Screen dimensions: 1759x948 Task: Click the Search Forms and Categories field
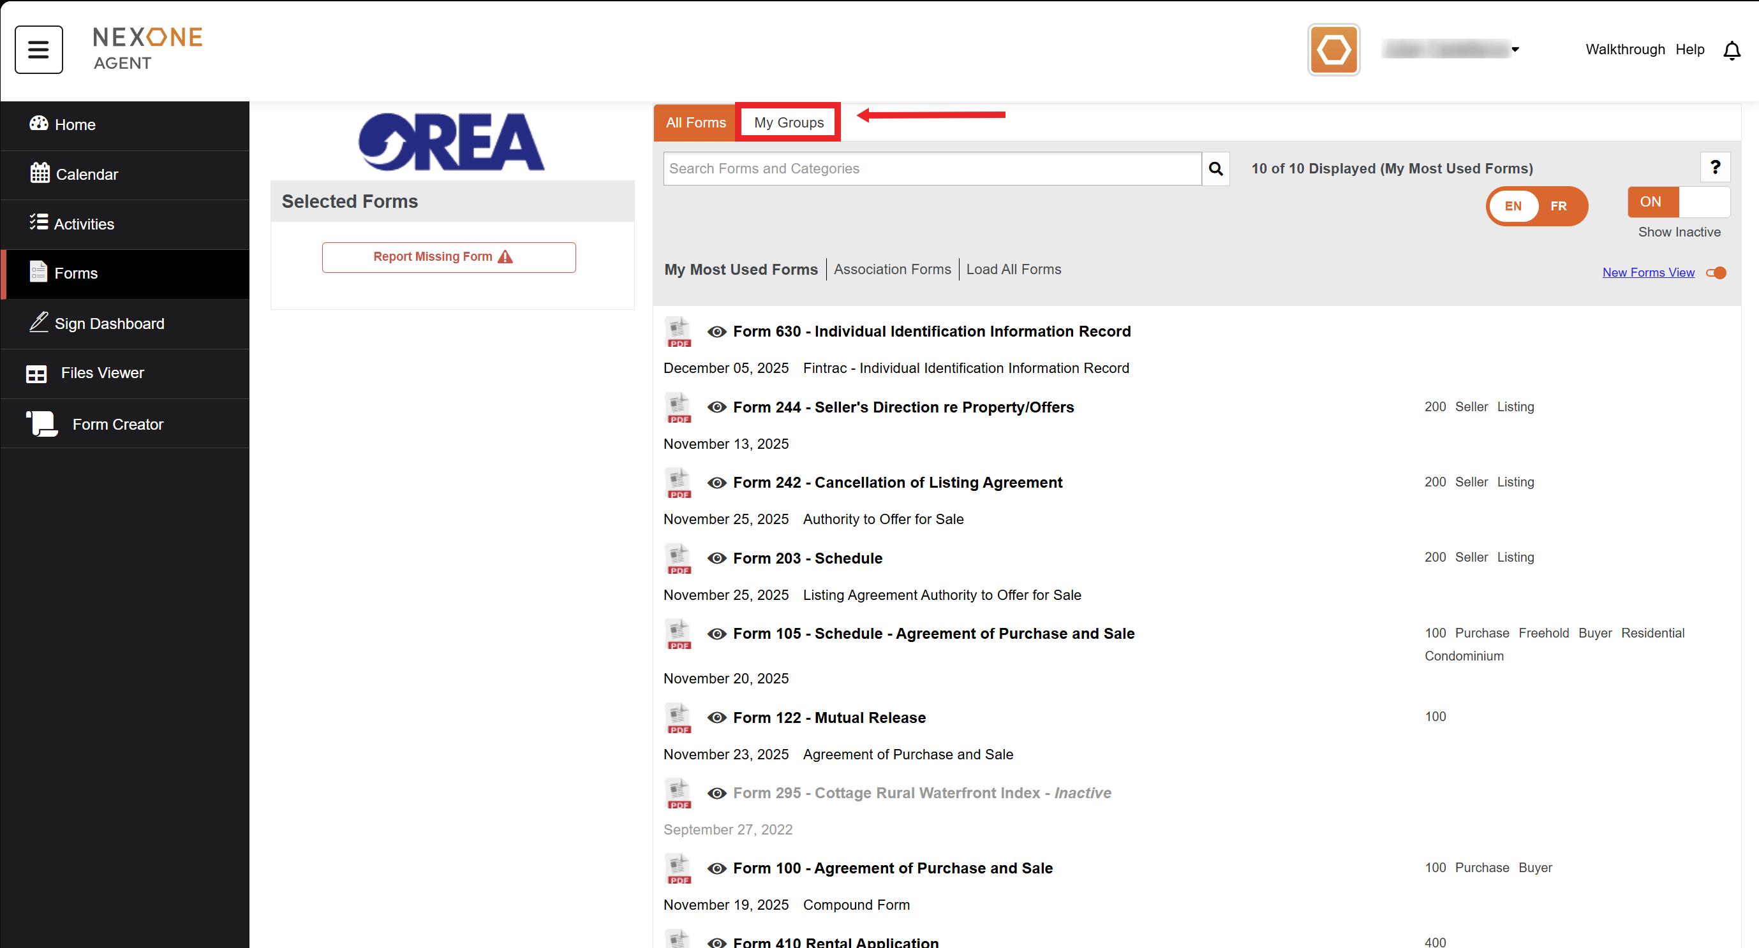tap(931, 168)
